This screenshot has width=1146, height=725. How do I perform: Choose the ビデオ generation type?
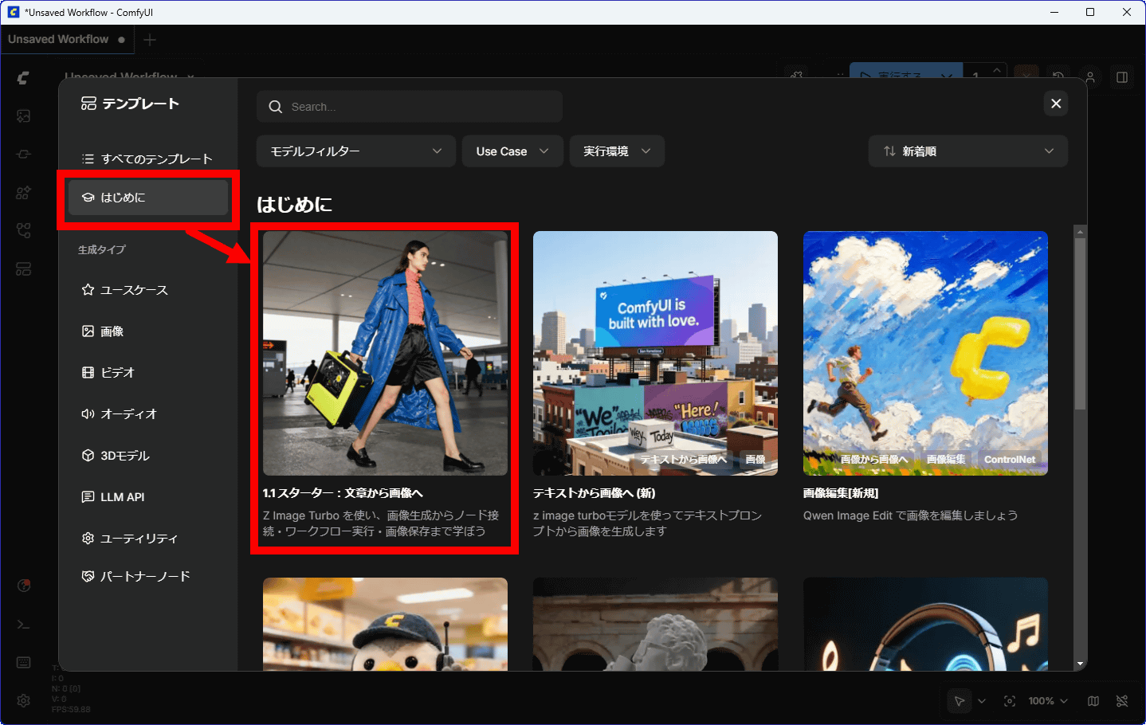coord(117,373)
